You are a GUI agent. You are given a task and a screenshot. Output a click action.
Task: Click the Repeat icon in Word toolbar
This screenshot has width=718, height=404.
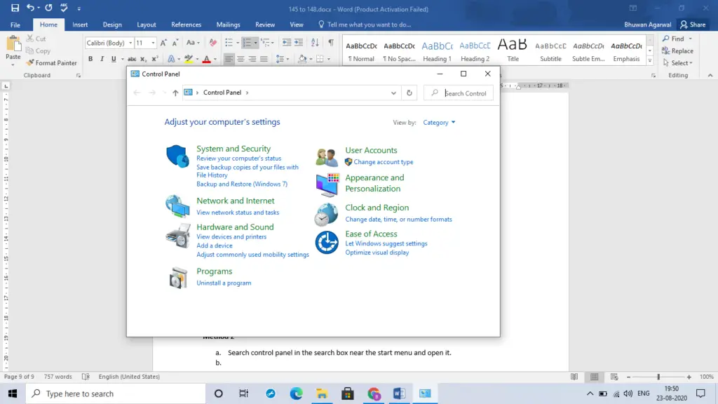pyautogui.click(x=48, y=8)
